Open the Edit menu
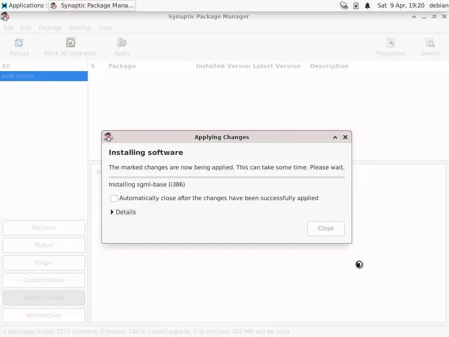The image size is (449, 337). (26, 28)
